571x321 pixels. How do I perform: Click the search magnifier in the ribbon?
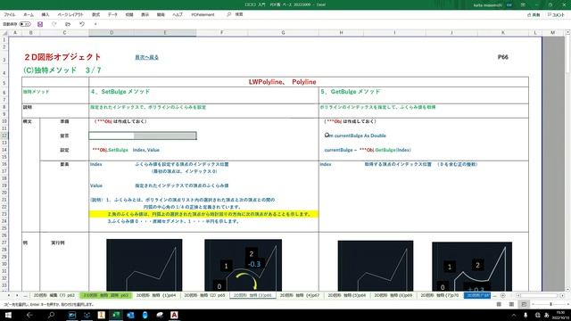[x=229, y=14]
